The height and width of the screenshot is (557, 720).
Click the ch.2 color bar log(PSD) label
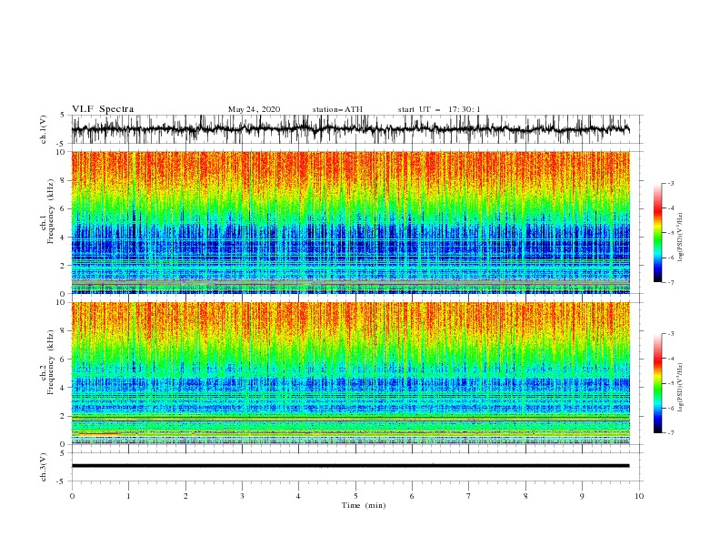tap(680, 387)
